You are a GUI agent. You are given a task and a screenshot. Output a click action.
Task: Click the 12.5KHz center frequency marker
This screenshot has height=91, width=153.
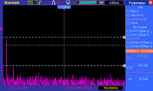(x=64, y=7)
